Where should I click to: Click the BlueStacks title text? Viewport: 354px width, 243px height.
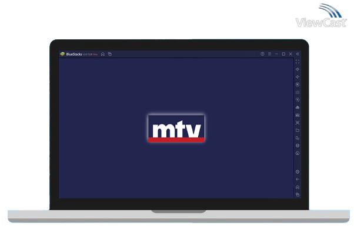[x=74, y=55]
